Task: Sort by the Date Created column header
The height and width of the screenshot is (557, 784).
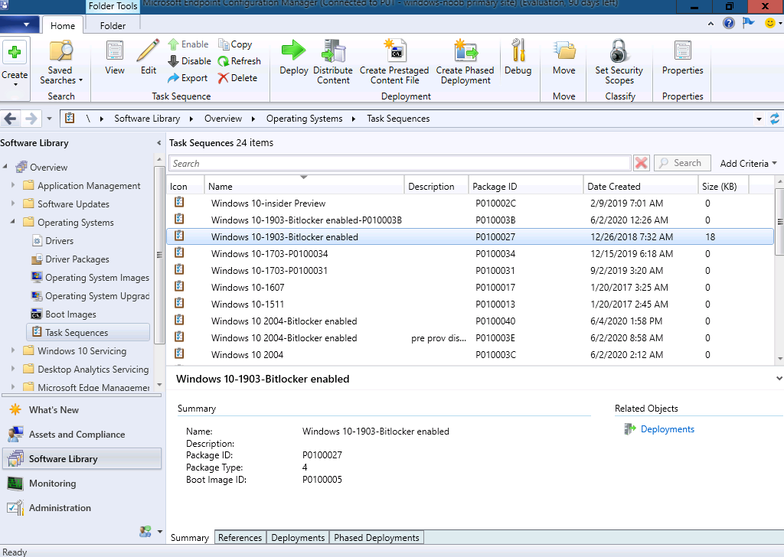Action: (x=641, y=186)
